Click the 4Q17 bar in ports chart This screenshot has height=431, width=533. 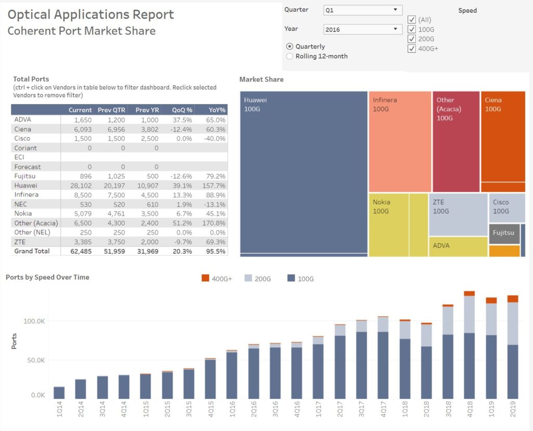pos(383,357)
